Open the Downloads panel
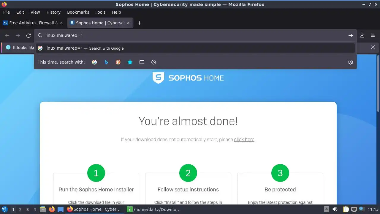 tap(362, 35)
